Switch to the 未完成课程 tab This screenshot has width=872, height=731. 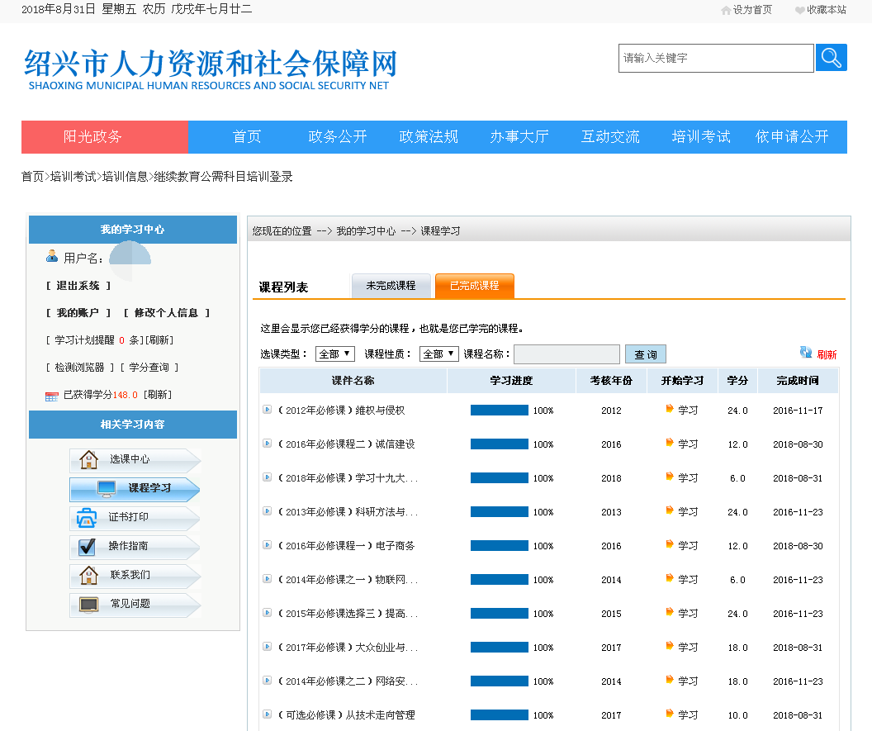(x=391, y=286)
